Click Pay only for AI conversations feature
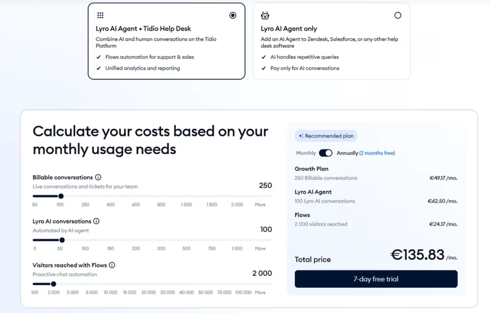 tap(305, 68)
